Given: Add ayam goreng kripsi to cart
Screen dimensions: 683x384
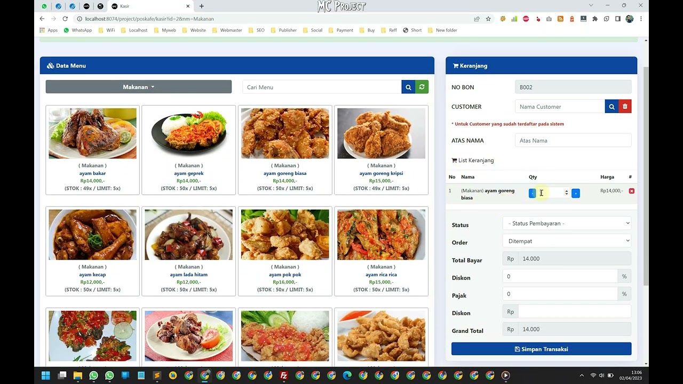Looking at the screenshot, I should click(381, 150).
